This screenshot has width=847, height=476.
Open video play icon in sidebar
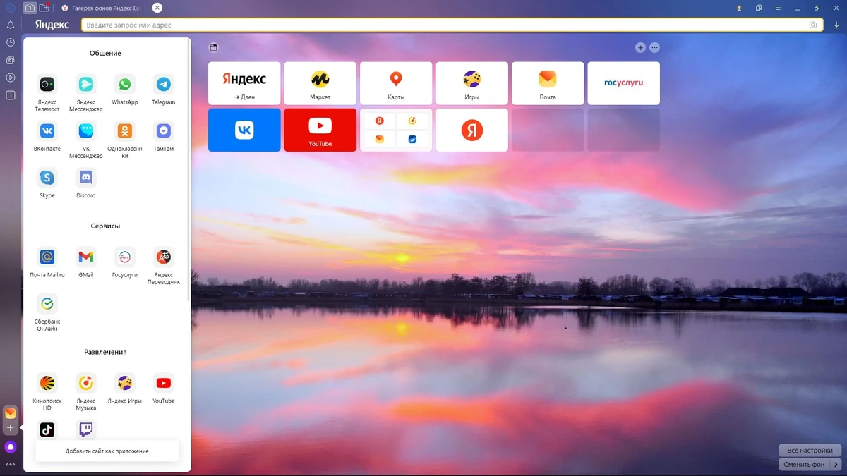pyautogui.click(x=11, y=78)
